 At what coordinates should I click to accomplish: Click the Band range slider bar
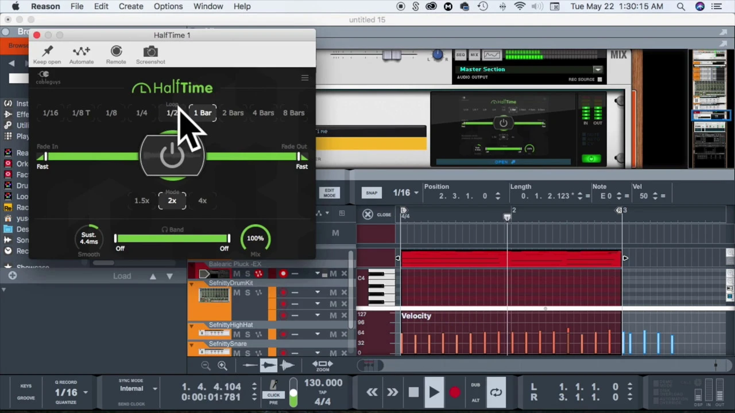(172, 239)
